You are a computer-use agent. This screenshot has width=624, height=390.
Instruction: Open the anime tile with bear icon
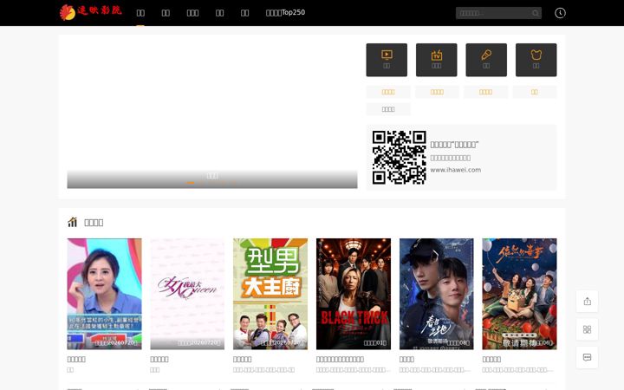tap(536, 60)
